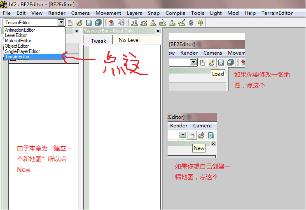Click the New file icon in main toolbar
The width and height of the screenshot is (306, 210).
[x=70, y=23]
